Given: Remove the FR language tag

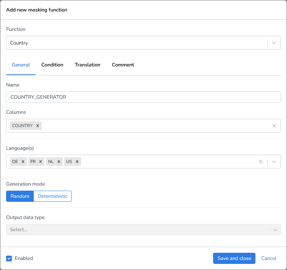Looking at the screenshot, I should point(41,162).
